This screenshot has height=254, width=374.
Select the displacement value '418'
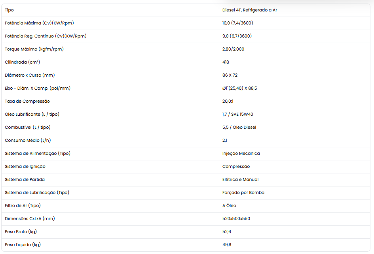(226, 62)
